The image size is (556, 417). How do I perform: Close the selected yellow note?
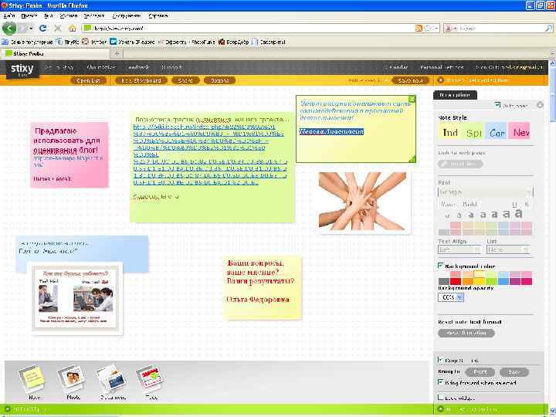click(412, 99)
